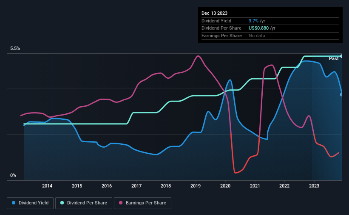Toggle the Dividend Yield legend series

30,203
